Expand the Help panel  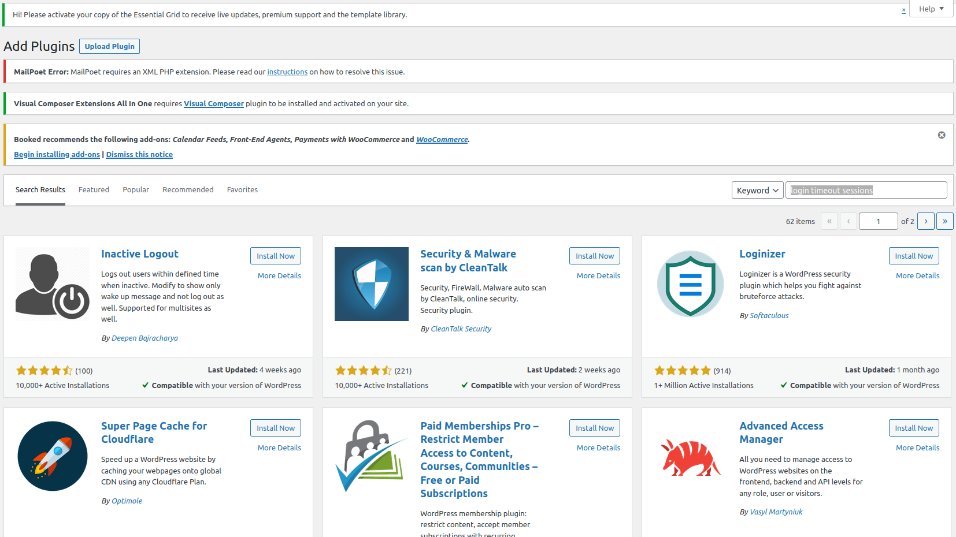click(x=931, y=9)
